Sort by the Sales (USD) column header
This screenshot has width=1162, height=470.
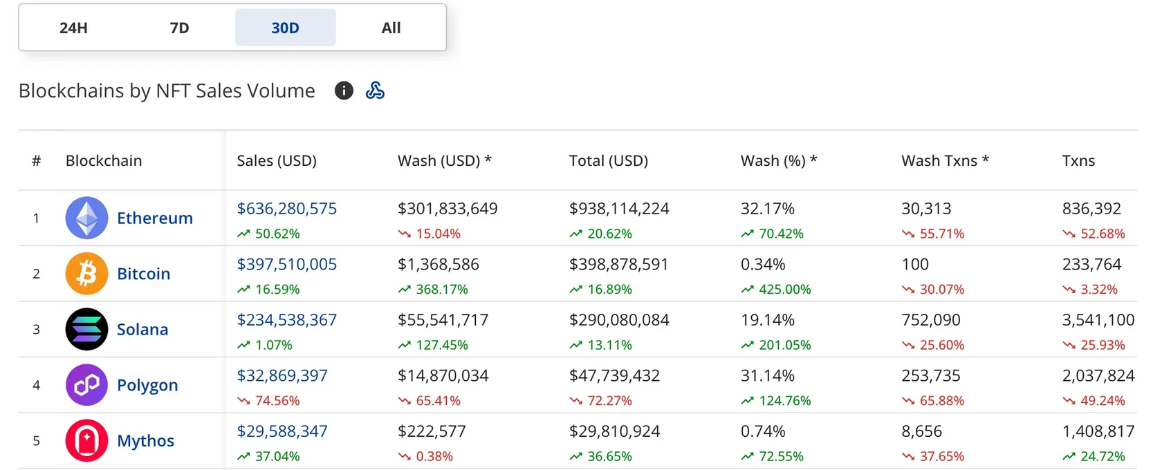(x=277, y=160)
